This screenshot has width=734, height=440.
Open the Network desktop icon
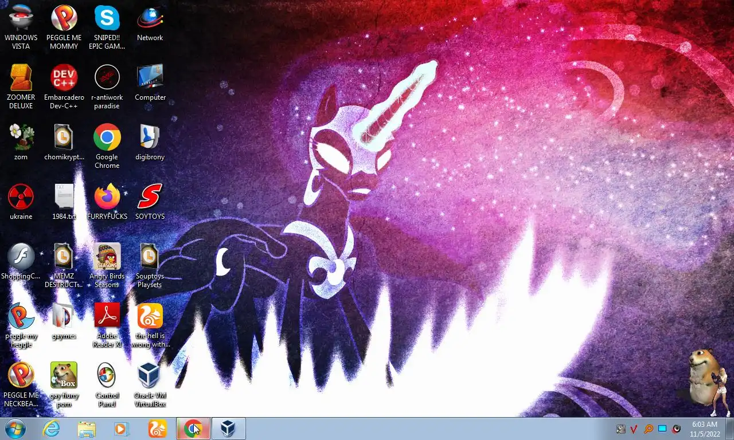pos(150,23)
